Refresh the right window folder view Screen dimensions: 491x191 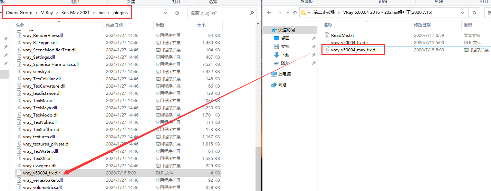(474, 13)
